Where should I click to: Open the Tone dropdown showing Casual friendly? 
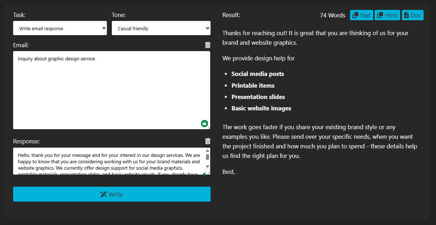161,28
